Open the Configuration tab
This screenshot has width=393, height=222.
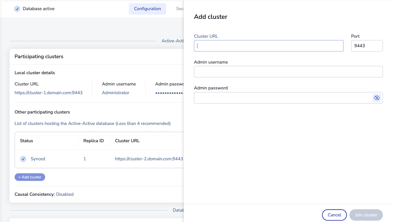tap(147, 9)
